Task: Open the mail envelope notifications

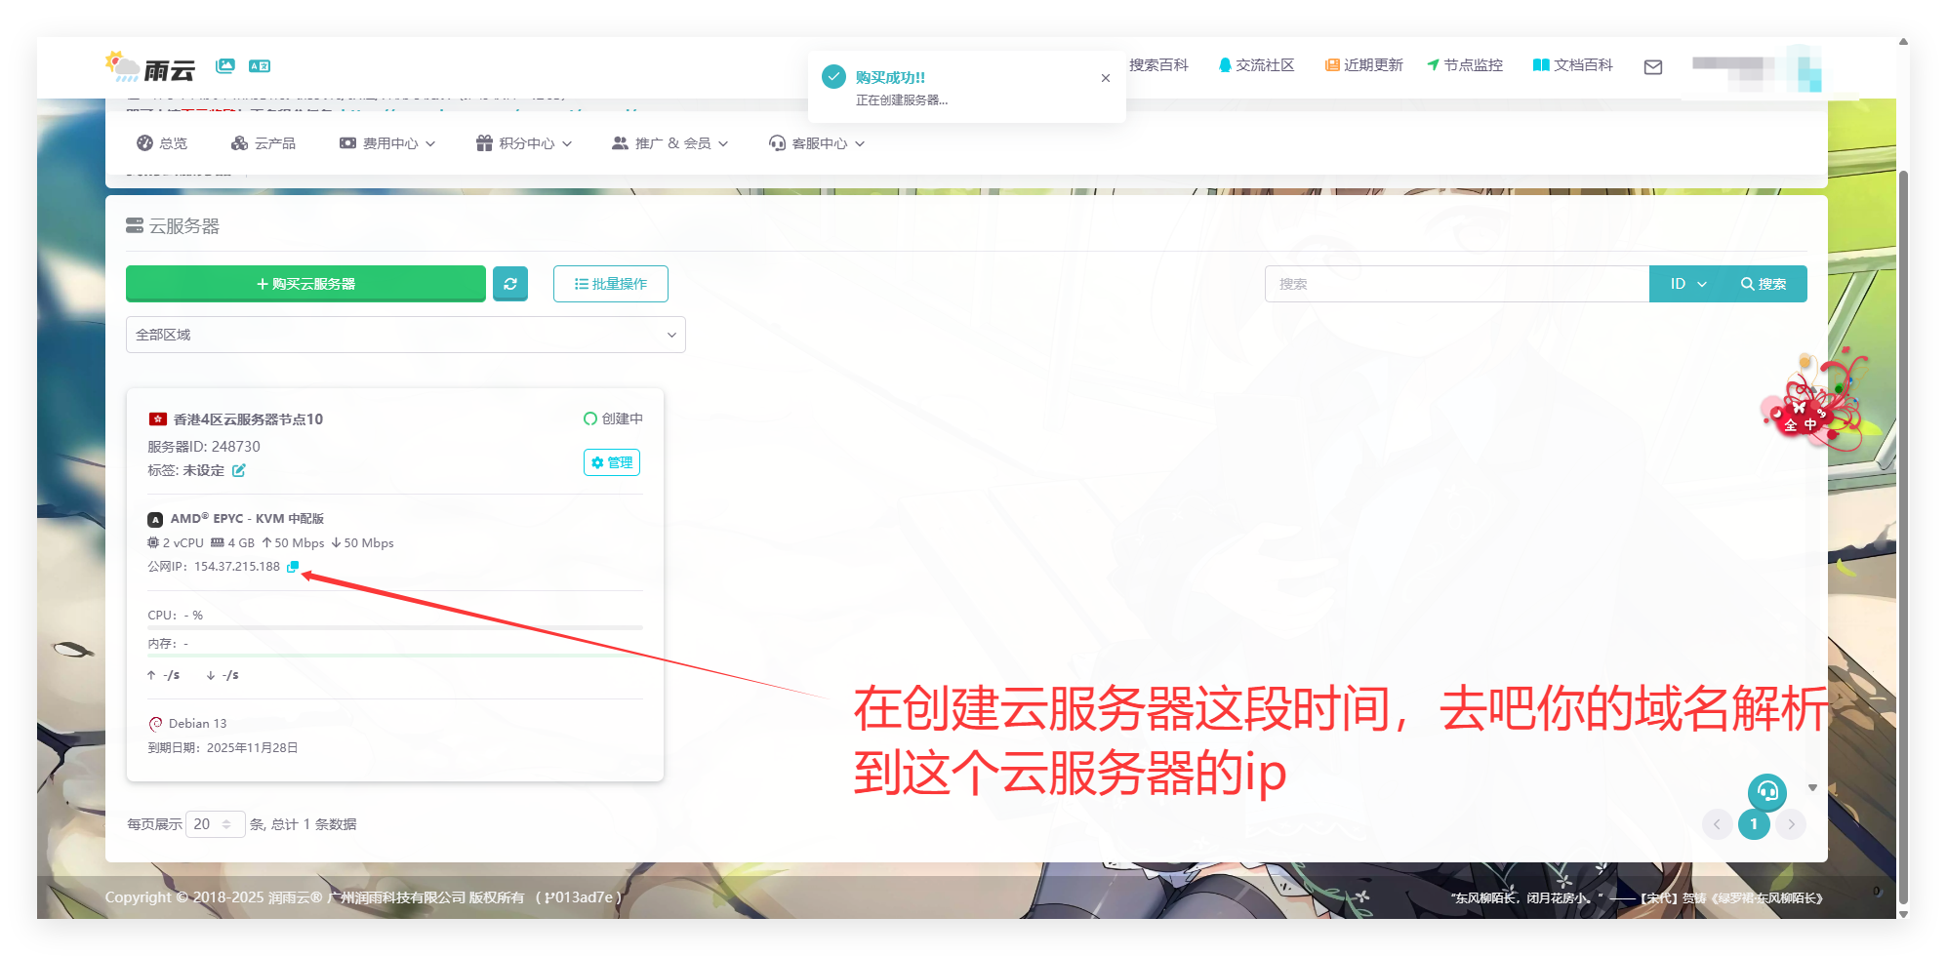Action: pyautogui.click(x=1653, y=66)
